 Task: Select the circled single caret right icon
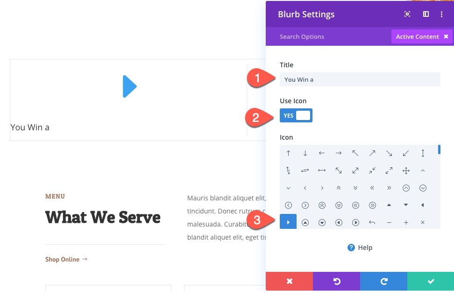[x=305, y=206]
